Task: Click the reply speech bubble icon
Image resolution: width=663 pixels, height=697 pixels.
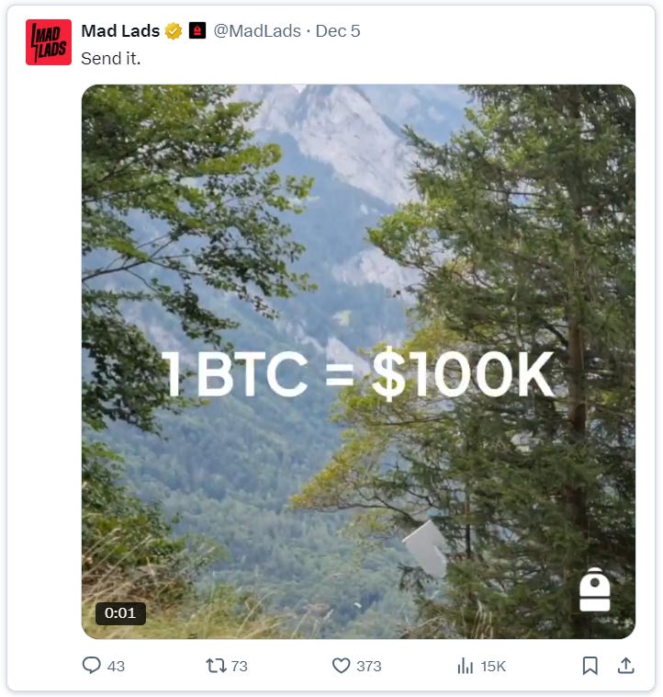Action: point(92,666)
